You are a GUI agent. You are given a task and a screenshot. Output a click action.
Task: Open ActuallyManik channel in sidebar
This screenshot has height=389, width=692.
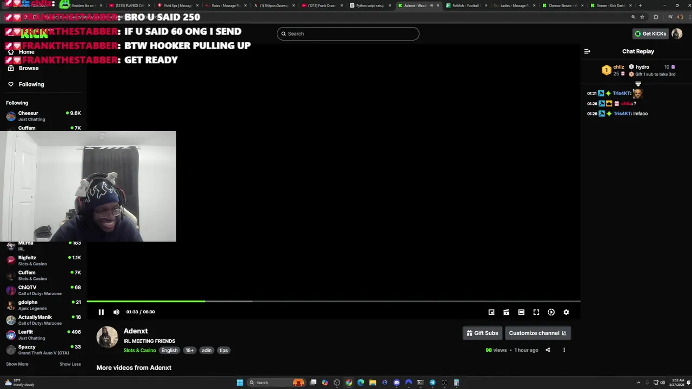pyautogui.click(x=43, y=320)
